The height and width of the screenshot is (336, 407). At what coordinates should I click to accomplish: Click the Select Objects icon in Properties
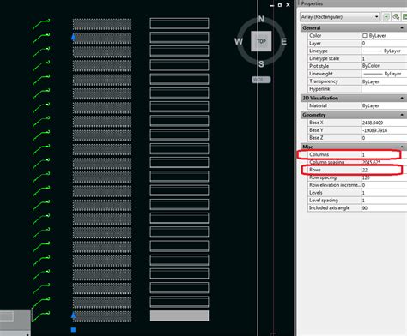(x=396, y=17)
